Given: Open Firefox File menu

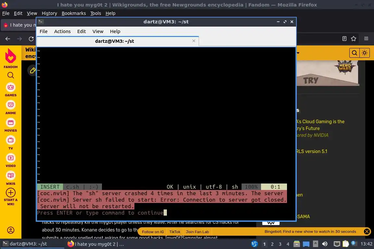Looking at the screenshot, I should [x=6, y=13].
